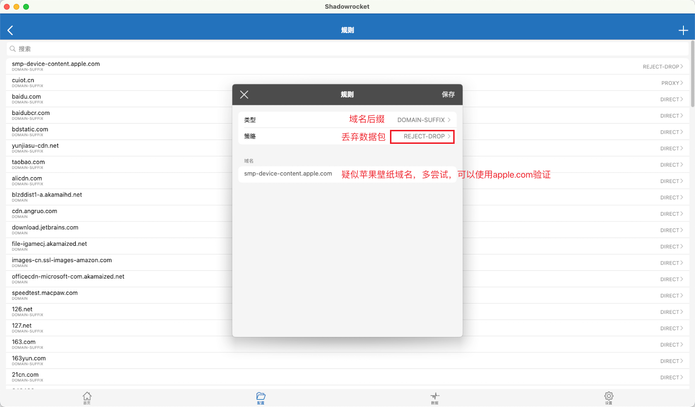Image resolution: width=695 pixels, height=407 pixels.
Task: Open the cuiot.cn rule's PROXY chevron
Action: pyautogui.click(x=681, y=83)
